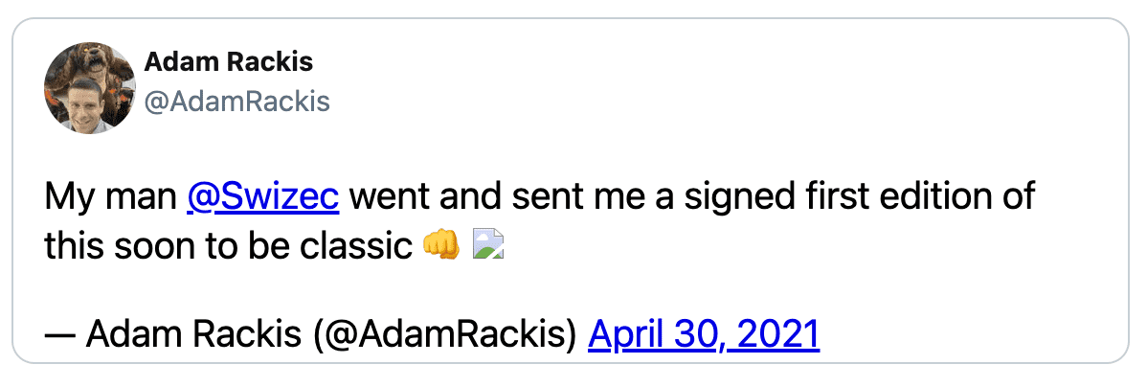Click the word "of" ending the first line

coord(1017,198)
